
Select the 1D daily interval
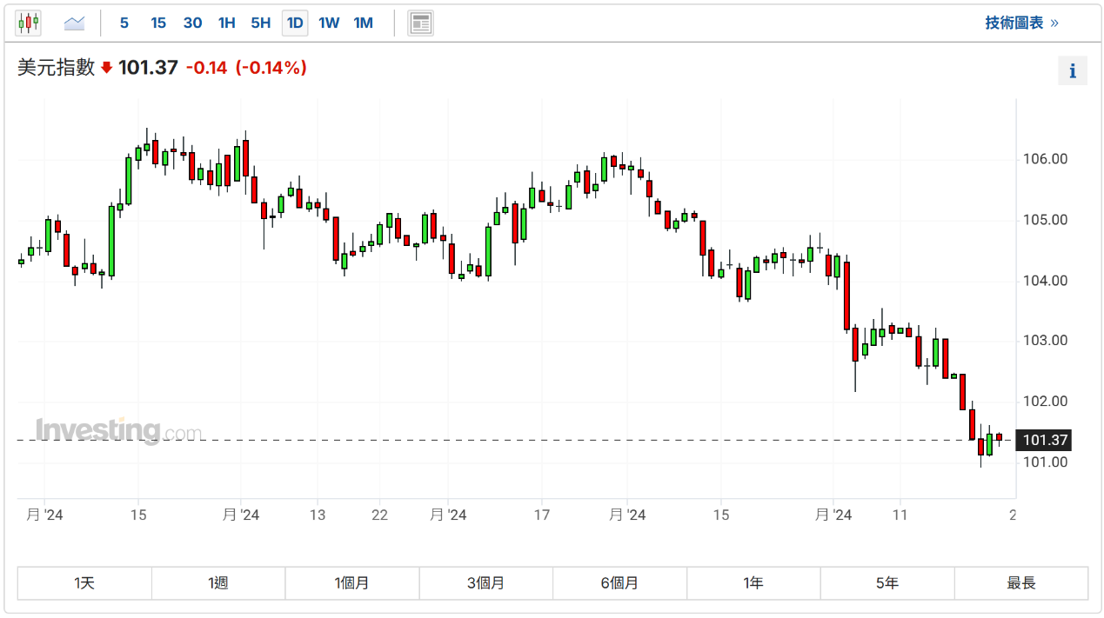pyautogui.click(x=295, y=23)
